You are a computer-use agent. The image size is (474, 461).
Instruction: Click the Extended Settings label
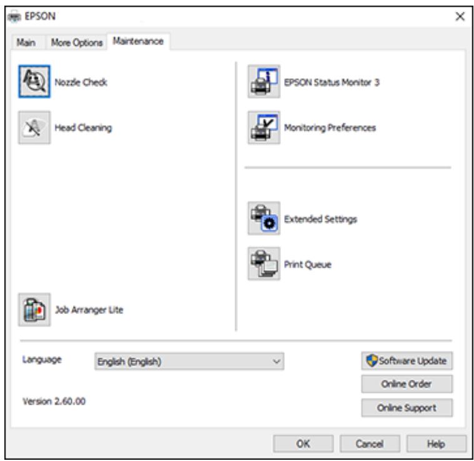coord(320,219)
